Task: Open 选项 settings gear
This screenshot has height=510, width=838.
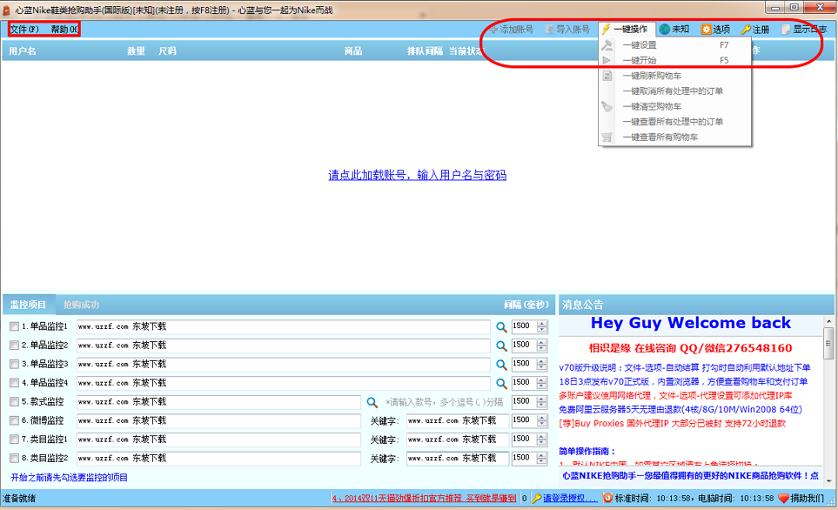Action: 715,30
